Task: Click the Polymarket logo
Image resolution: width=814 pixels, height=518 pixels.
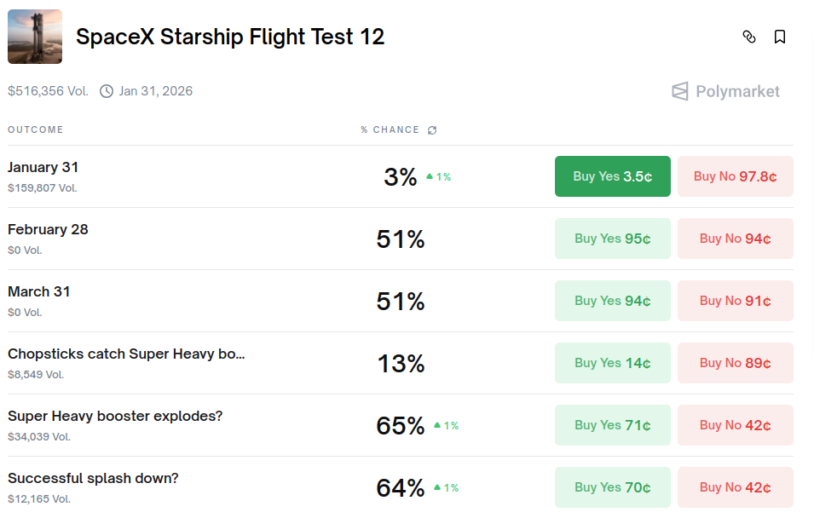Action: (725, 91)
